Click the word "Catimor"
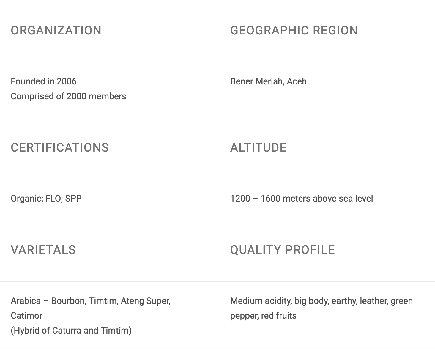The width and height of the screenshot is (435, 349). 26,316
